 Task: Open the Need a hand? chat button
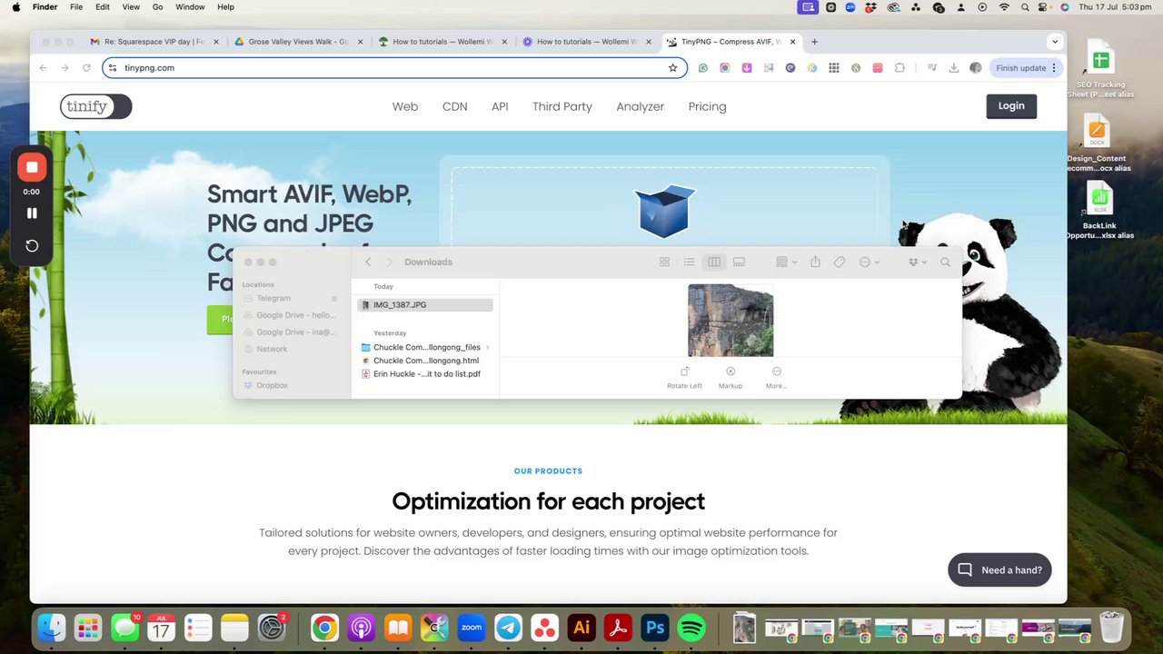tap(999, 570)
